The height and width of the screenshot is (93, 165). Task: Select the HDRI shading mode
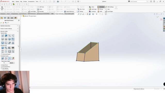click(x=100, y=11)
